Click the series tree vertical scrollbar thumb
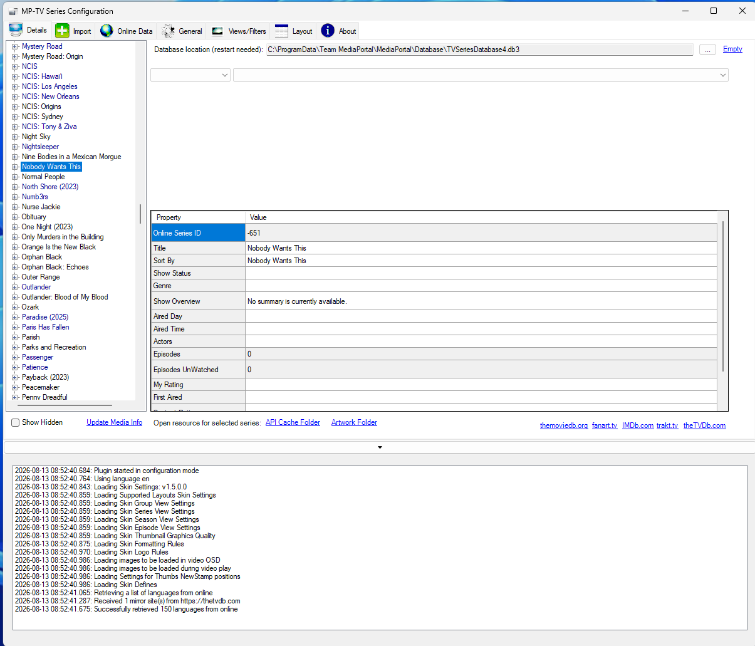Screen dimensions: 755x646 [140, 214]
